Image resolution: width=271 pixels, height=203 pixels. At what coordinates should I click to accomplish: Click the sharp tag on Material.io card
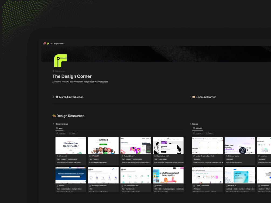click(x=248, y=189)
